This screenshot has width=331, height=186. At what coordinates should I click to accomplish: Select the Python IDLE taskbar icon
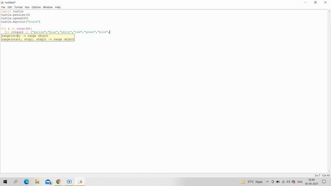click(x=80, y=181)
